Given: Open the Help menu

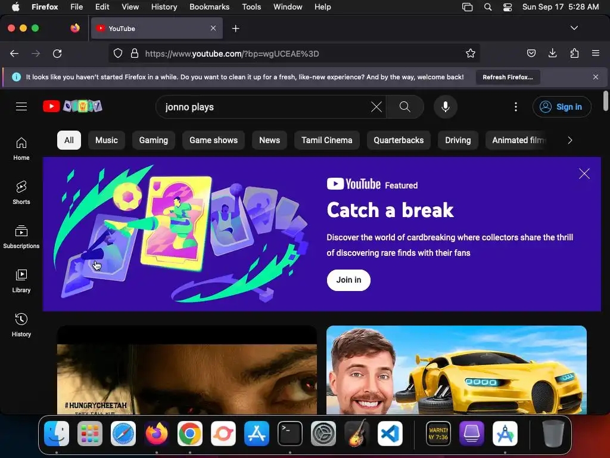Looking at the screenshot, I should point(322,7).
